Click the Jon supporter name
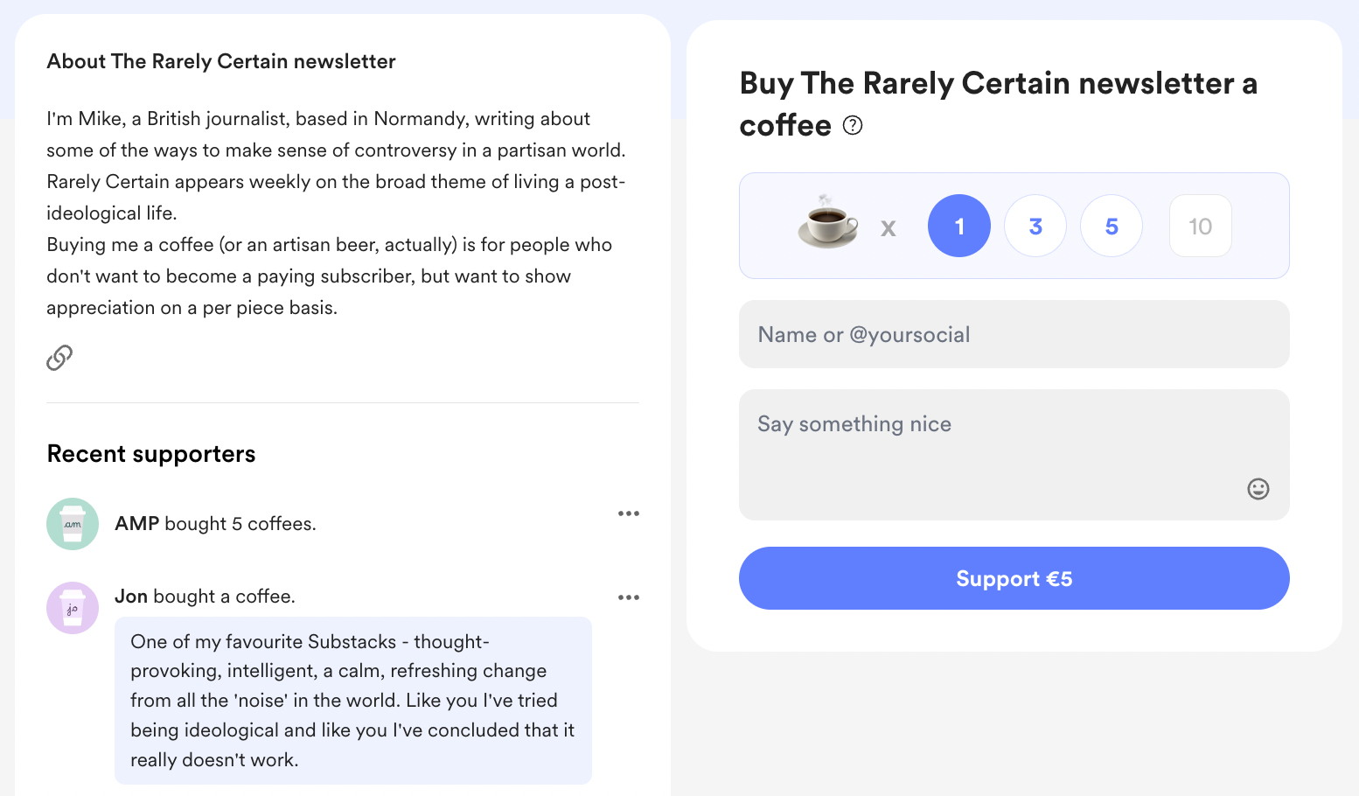The height and width of the screenshot is (796, 1359). pos(131,596)
